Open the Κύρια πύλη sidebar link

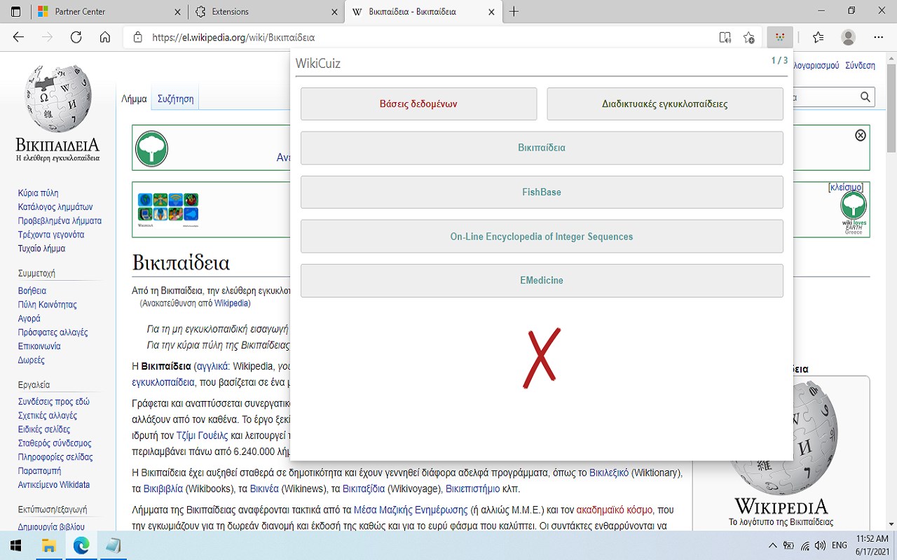tap(38, 193)
